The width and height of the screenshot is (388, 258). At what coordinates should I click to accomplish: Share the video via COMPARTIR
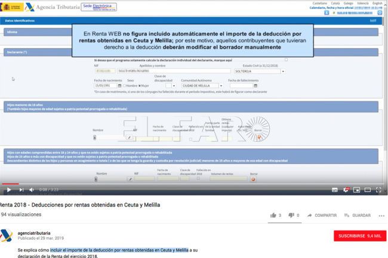322,215
